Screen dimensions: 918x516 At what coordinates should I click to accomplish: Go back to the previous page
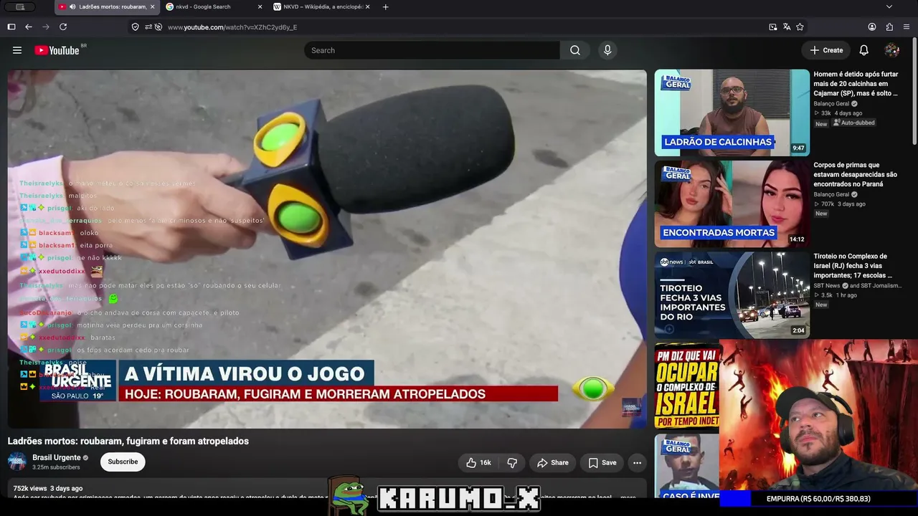pyautogui.click(x=29, y=27)
